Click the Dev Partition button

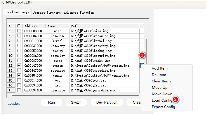[107, 102]
